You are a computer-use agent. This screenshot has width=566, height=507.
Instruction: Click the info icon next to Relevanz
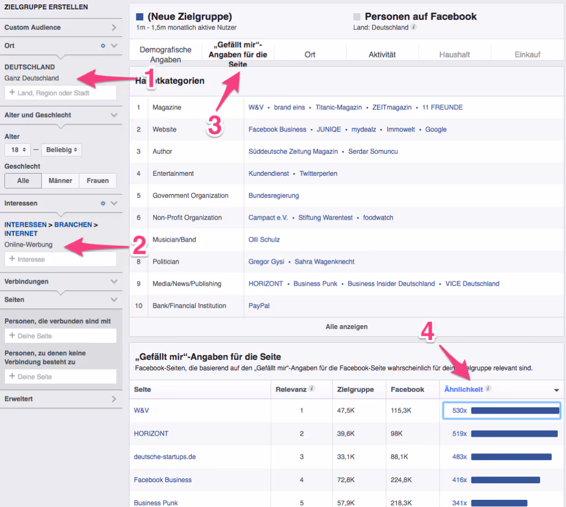click(x=312, y=389)
